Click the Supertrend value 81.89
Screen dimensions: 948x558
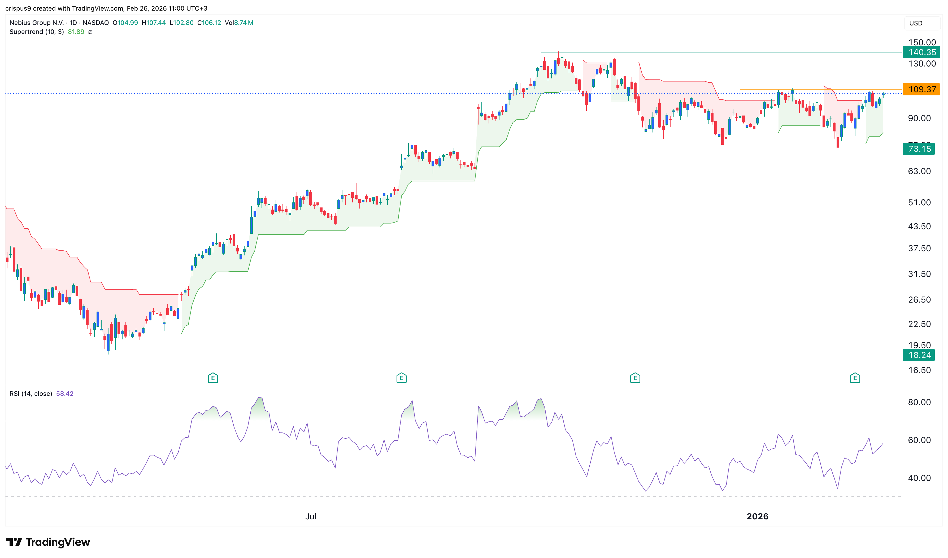tap(76, 32)
